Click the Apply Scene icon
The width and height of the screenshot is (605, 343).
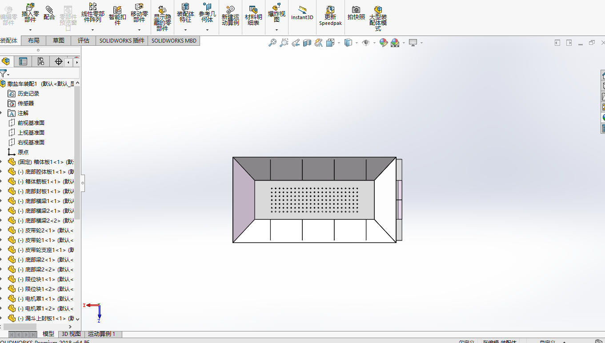pos(395,43)
